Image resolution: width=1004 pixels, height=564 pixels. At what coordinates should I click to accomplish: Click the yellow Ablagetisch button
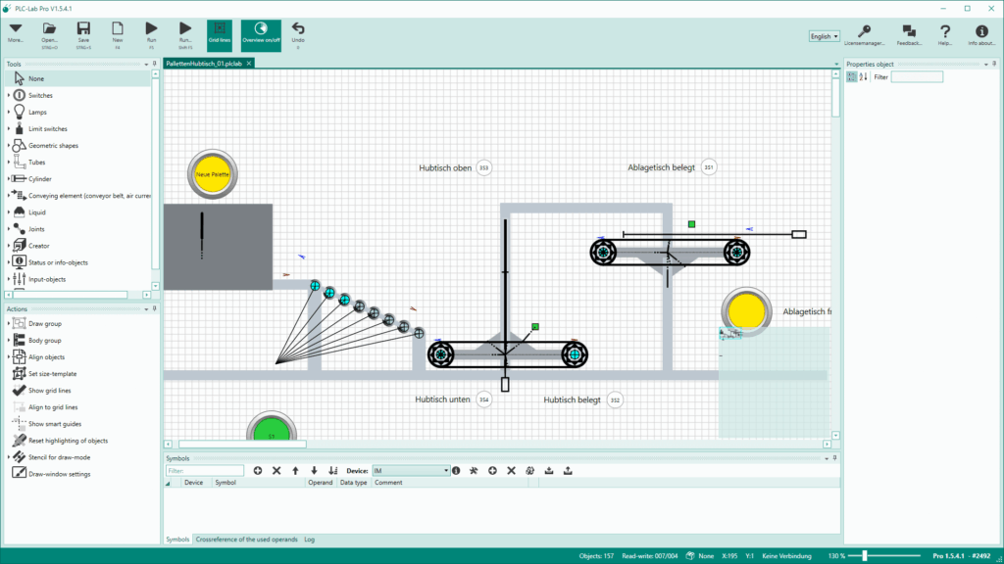[746, 312]
